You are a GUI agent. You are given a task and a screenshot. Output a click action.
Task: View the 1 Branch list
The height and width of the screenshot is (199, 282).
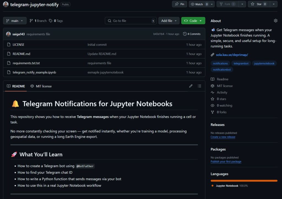pos(38,21)
